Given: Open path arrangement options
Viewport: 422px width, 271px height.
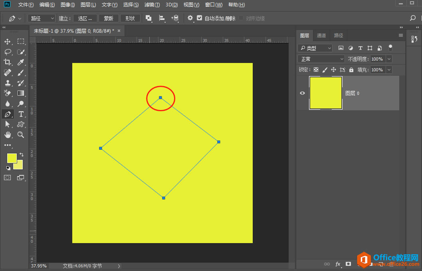Looking at the screenshot, I should [175, 18].
